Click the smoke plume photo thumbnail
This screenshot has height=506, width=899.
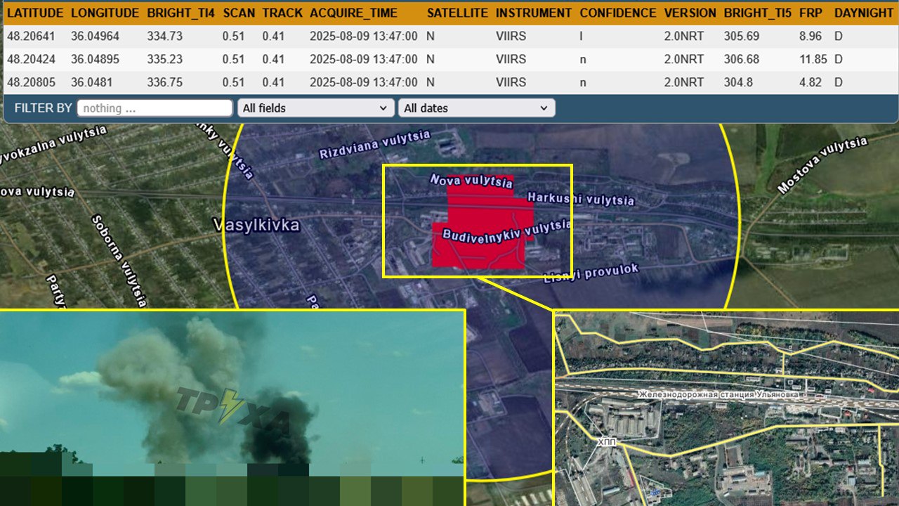[x=232, y=407]
